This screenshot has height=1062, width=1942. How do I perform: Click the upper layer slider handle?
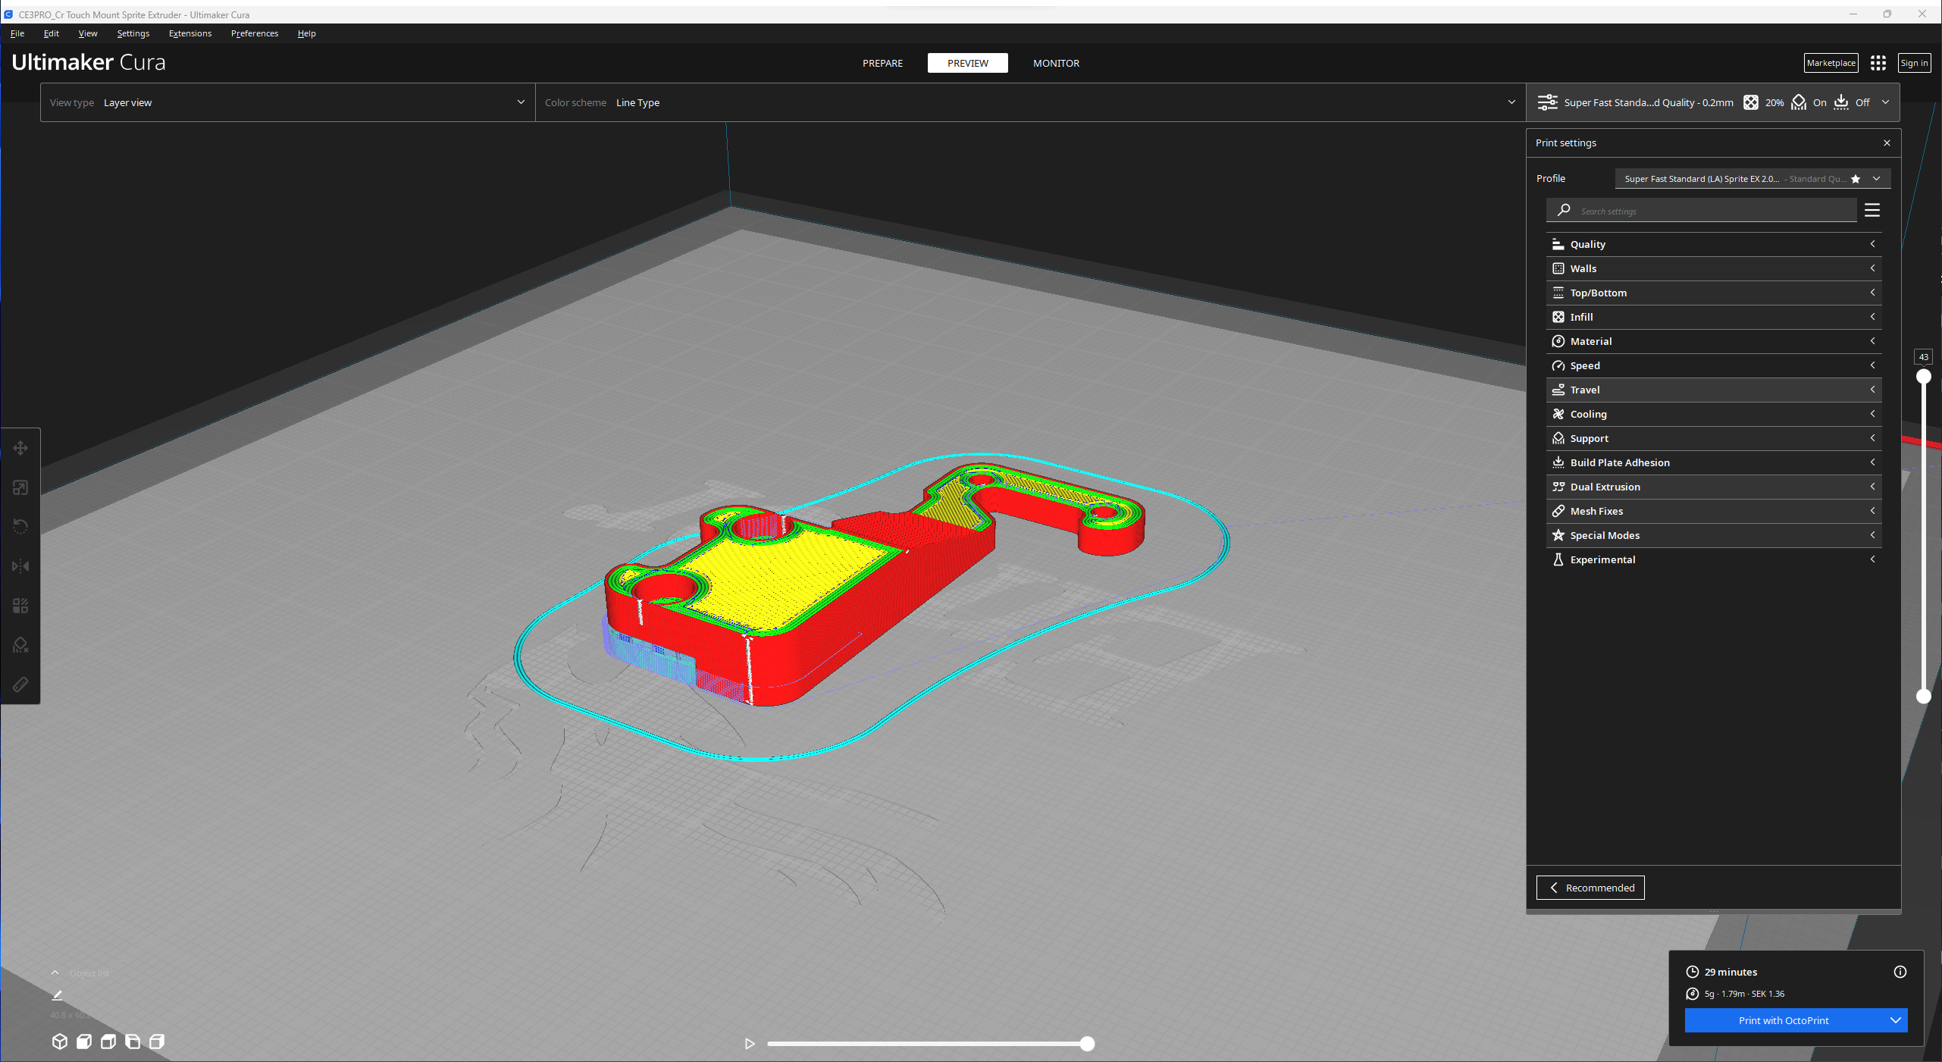coord(1924,376)
